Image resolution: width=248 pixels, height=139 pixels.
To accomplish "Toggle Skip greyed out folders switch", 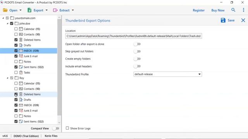I will coord(137,51).
